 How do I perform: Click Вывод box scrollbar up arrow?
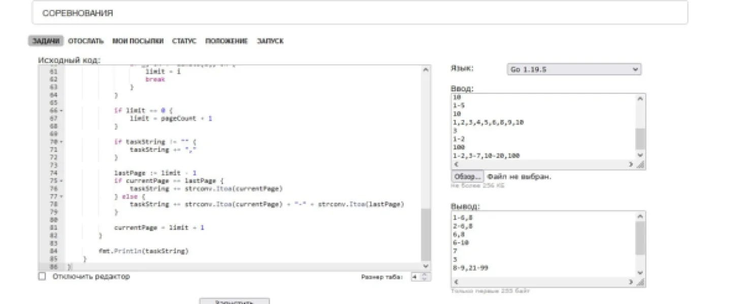(x=640, y=216)
